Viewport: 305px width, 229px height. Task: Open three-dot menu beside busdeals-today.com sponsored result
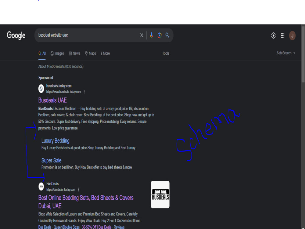point(84,92)
